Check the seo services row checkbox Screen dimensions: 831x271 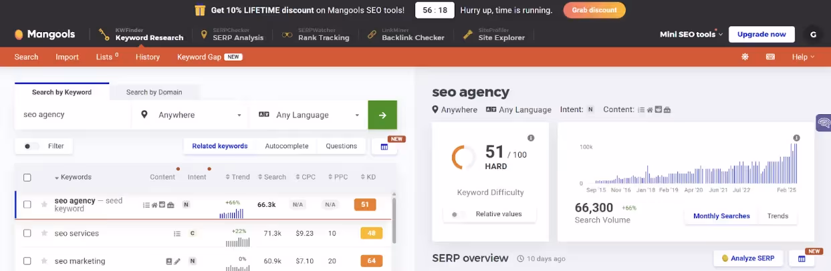coord(27,234)
